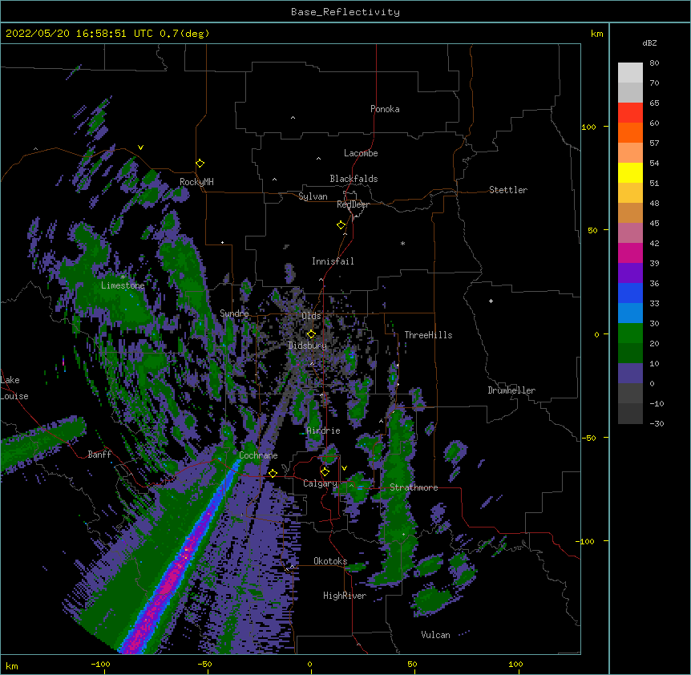
Task: Click the yellow V marker northeast of Calgary
Action: pyautogui.click(x=344, y=468)
